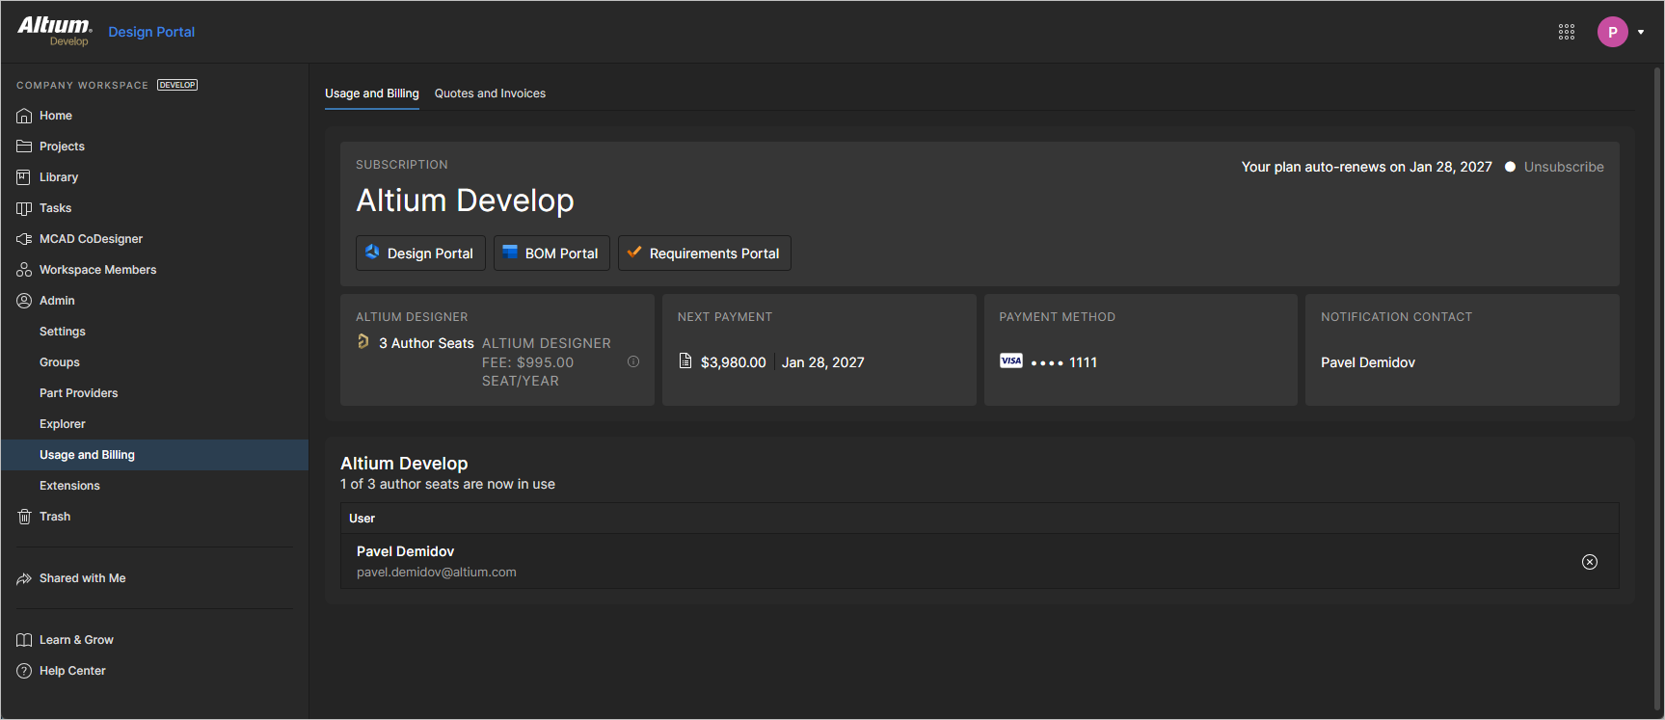Open the apps grid launcher icon
1665x720 pixels.
[1567, 32]
